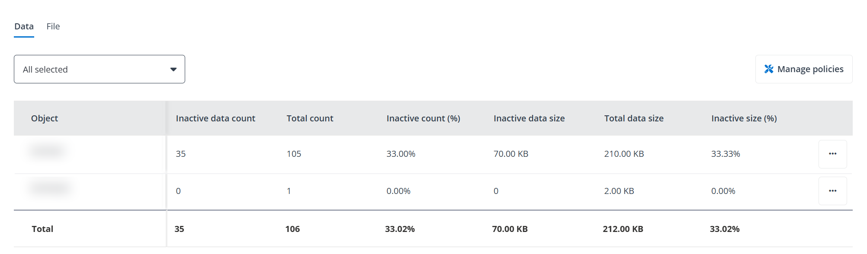Screen dimensions: 867x254
Task: Click the Manage policies button
Action: 803,69
